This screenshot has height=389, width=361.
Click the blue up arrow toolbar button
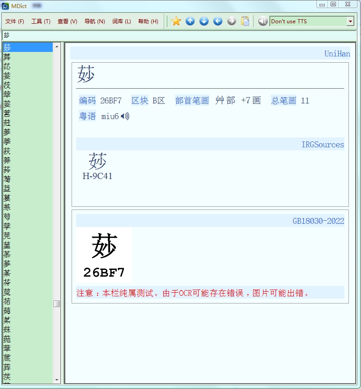[190, 21]
